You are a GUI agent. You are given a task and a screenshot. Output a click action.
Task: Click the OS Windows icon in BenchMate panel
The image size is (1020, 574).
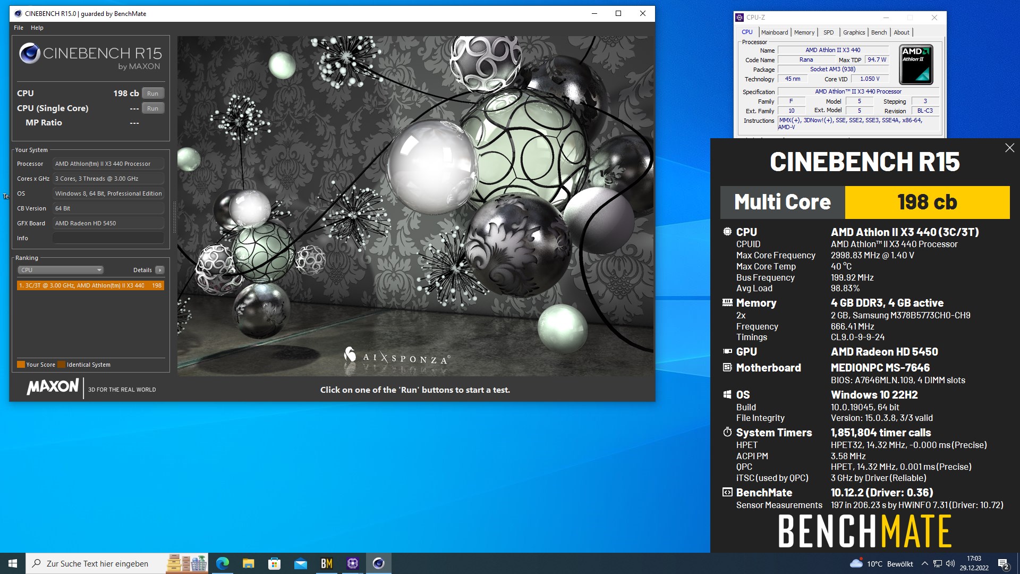[727, 394]
